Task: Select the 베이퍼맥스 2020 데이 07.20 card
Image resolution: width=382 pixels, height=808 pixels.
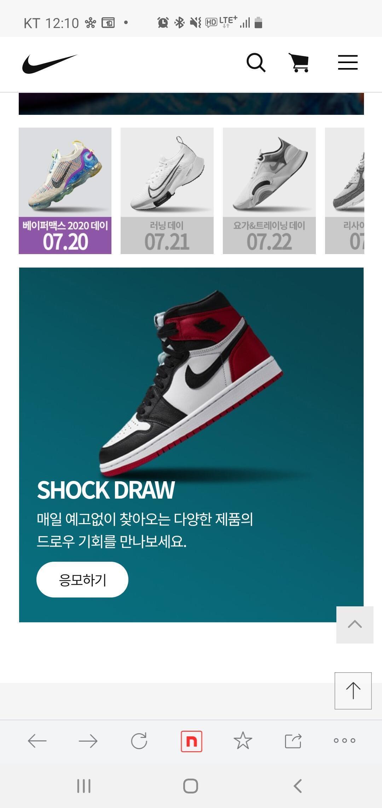Action: [x=65, y=191]
